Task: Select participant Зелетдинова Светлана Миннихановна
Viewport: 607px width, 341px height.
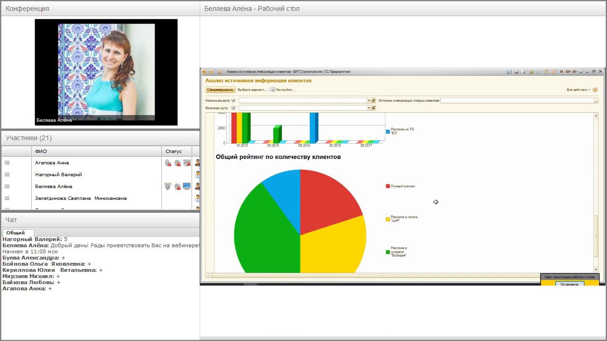Action: click(x=81, y=198)
